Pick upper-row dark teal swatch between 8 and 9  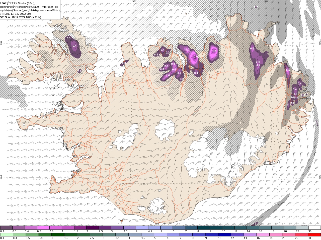tap(203, 228)
